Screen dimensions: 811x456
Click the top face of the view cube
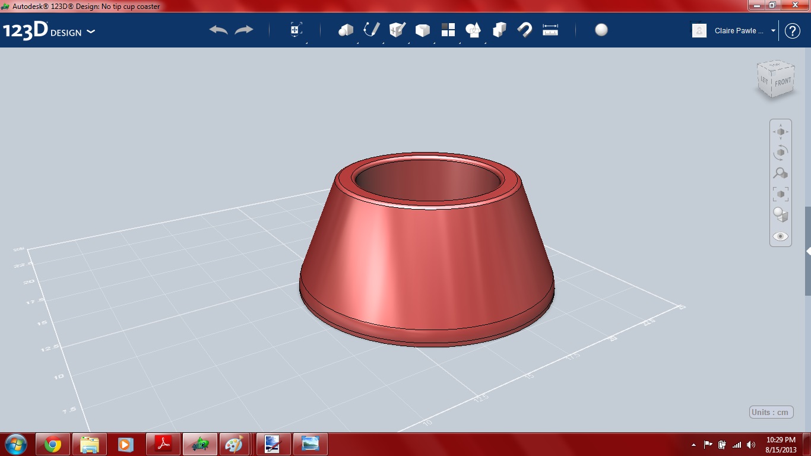pyautogui.click(x=775, y=65)
